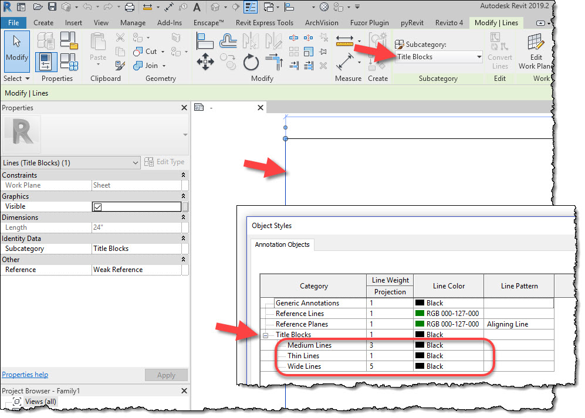
Task: Open the Properties help link
Action: point(25,375)
